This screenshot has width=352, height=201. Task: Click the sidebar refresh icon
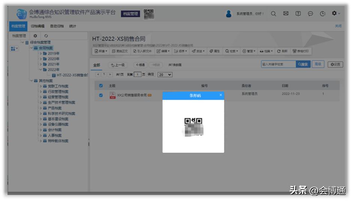point(46,36)
